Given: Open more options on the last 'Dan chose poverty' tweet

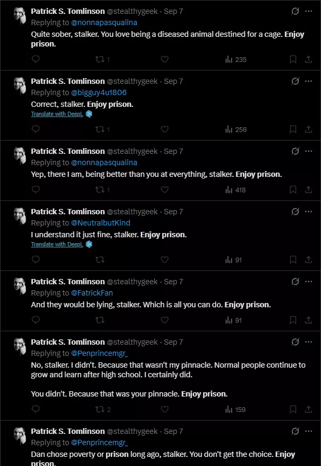Looking at the screenshot, I should [309, 431].
